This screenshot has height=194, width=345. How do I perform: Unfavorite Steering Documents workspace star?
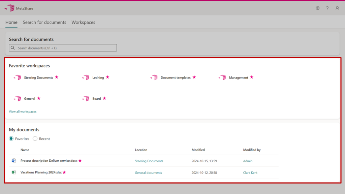(x=57, y=77)
